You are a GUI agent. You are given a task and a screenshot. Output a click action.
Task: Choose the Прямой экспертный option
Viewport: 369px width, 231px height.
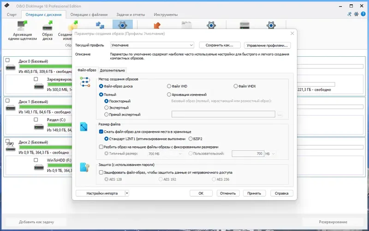[107, 114]
